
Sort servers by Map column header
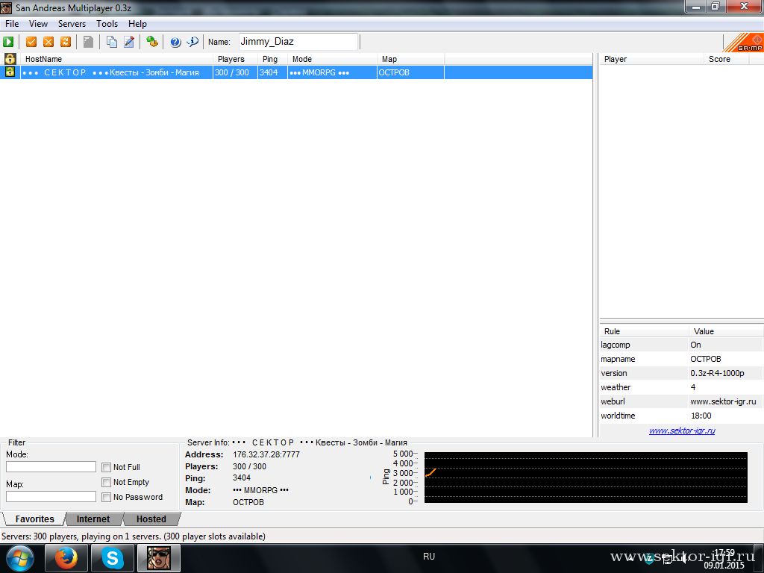[410, 59]
